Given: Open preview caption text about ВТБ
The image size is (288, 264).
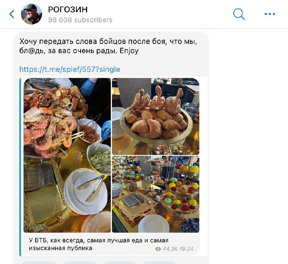Looking at the screenshot, I should (x=99, y=244).
